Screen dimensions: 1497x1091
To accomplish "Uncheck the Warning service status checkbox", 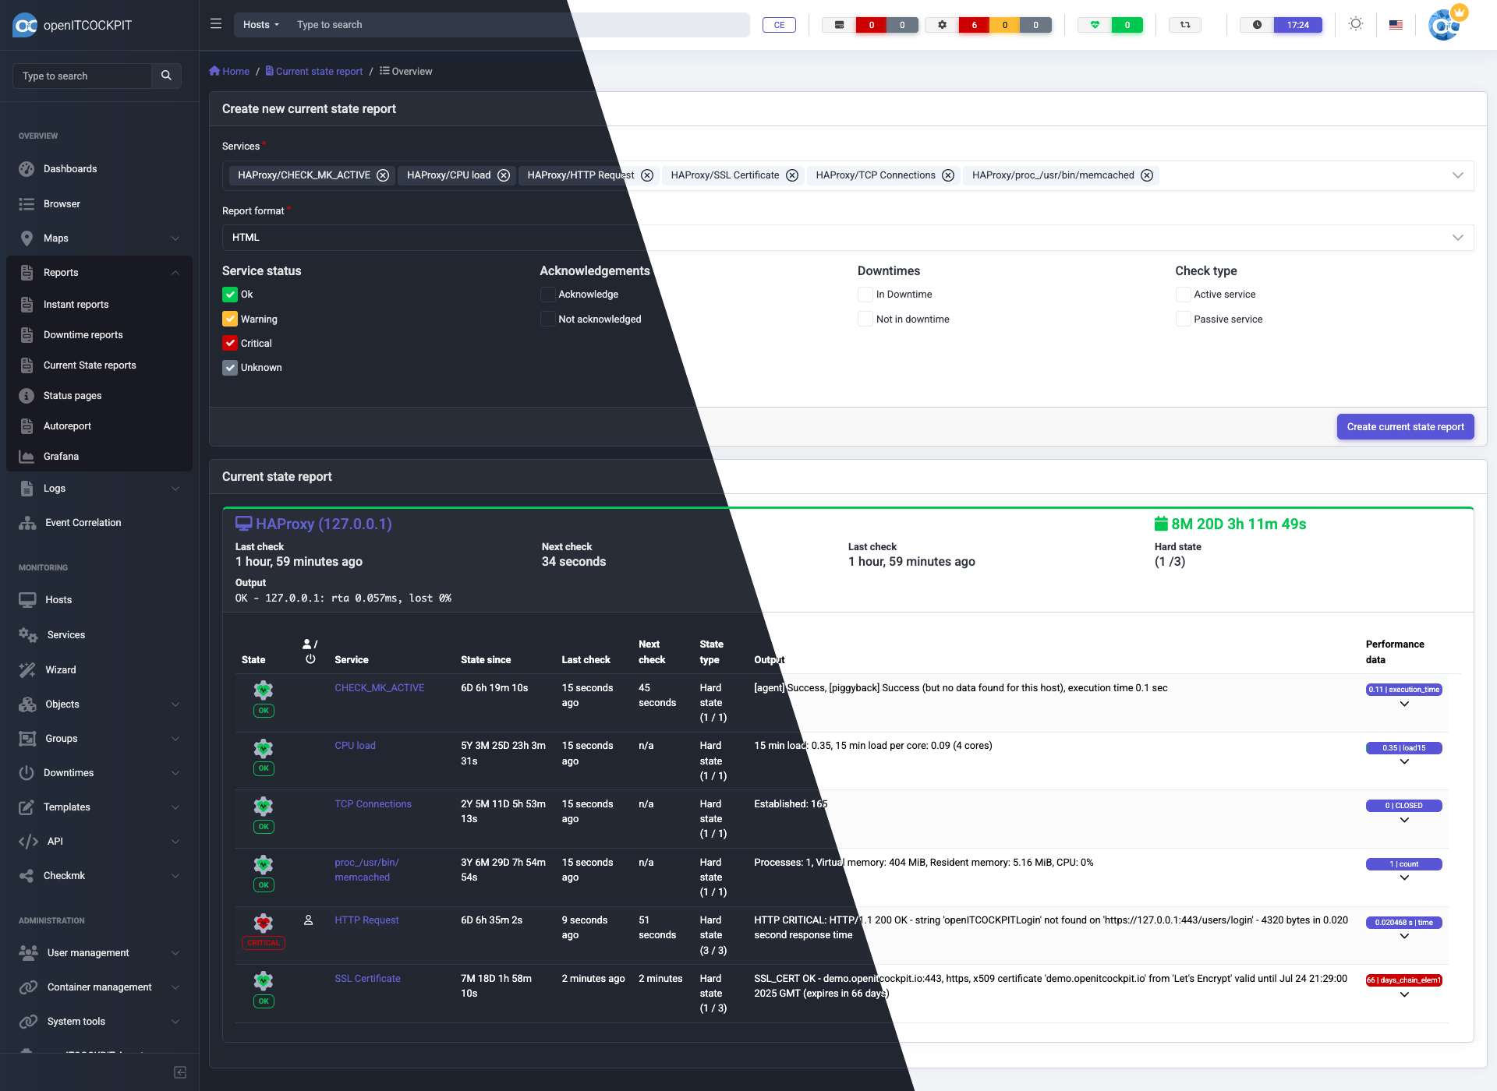I will click(x=230, y=319).
